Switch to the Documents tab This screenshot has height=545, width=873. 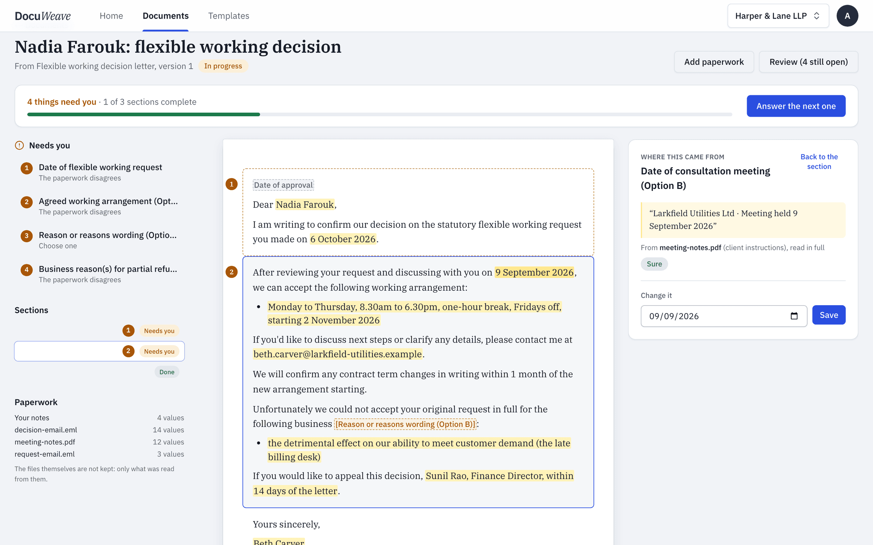click(166, 16)
